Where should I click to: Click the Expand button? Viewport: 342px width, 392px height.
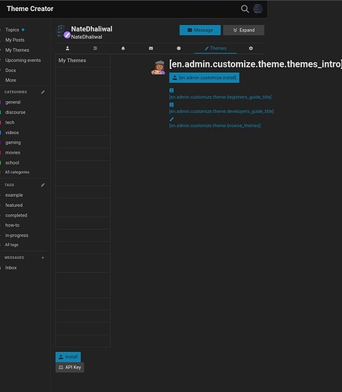pos(244,30)
